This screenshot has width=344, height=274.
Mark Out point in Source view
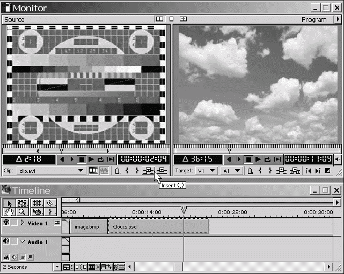137,171
